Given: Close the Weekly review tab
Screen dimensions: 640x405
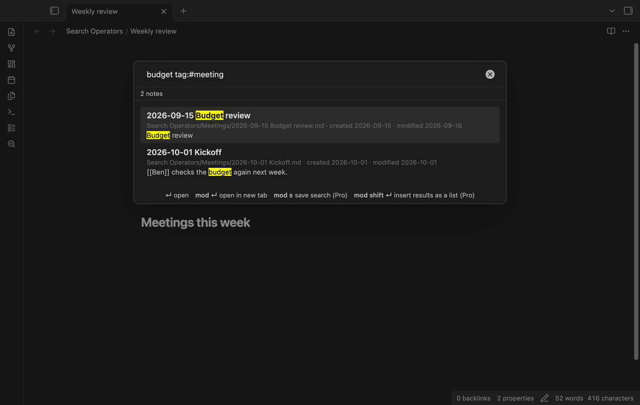Looking at the screenshot, I should click(x=164, y=11).
